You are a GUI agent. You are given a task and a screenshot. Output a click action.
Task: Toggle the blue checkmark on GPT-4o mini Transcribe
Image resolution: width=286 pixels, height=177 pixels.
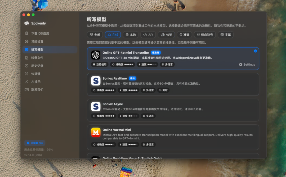pos(255,51)
